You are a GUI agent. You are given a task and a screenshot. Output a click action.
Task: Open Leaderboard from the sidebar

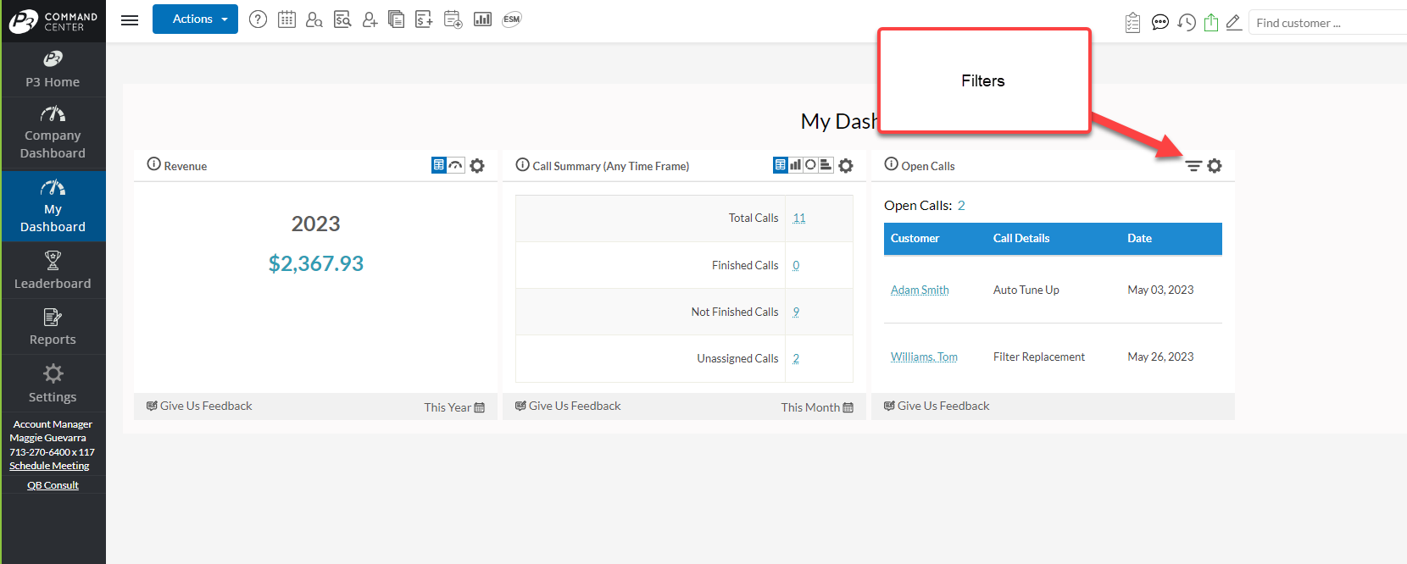[53, 270]
